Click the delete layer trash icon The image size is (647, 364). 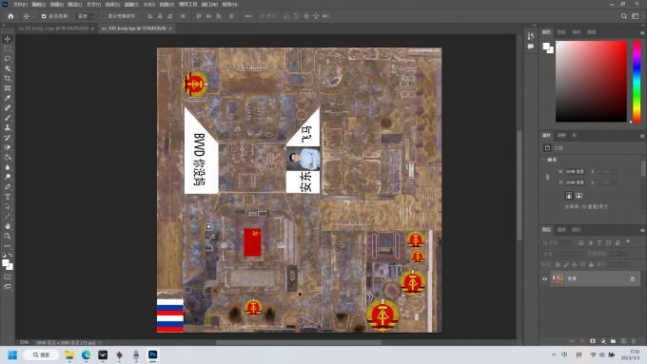click(634, 341)
